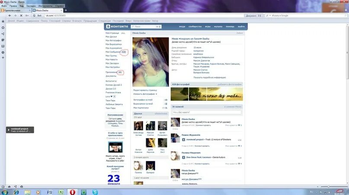Open Skype from the taskbar
Screen dimensions: 349x195
(95, 192)
